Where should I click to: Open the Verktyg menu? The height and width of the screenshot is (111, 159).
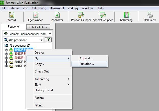pyautogui.click(x=73, y=8)
